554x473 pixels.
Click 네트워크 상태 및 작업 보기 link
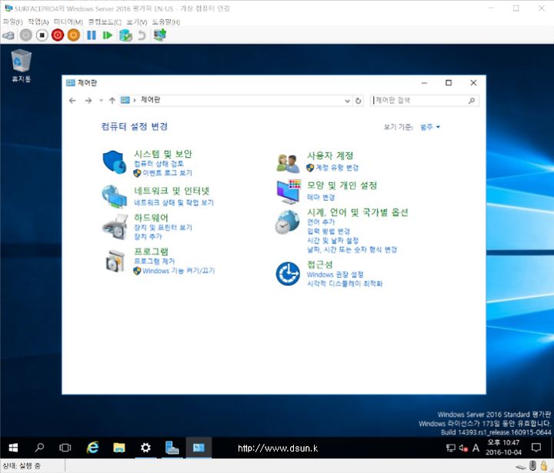click(x=174, y=202)
